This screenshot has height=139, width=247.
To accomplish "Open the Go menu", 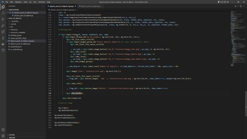I will pos(30,2).
